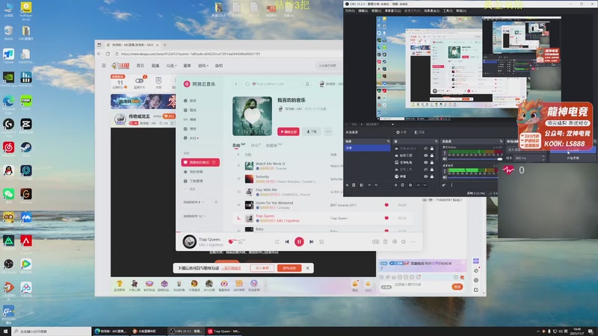Open 分类 dropdown in Douyu nav bar
Screen dimensions: 598x336
171,66
